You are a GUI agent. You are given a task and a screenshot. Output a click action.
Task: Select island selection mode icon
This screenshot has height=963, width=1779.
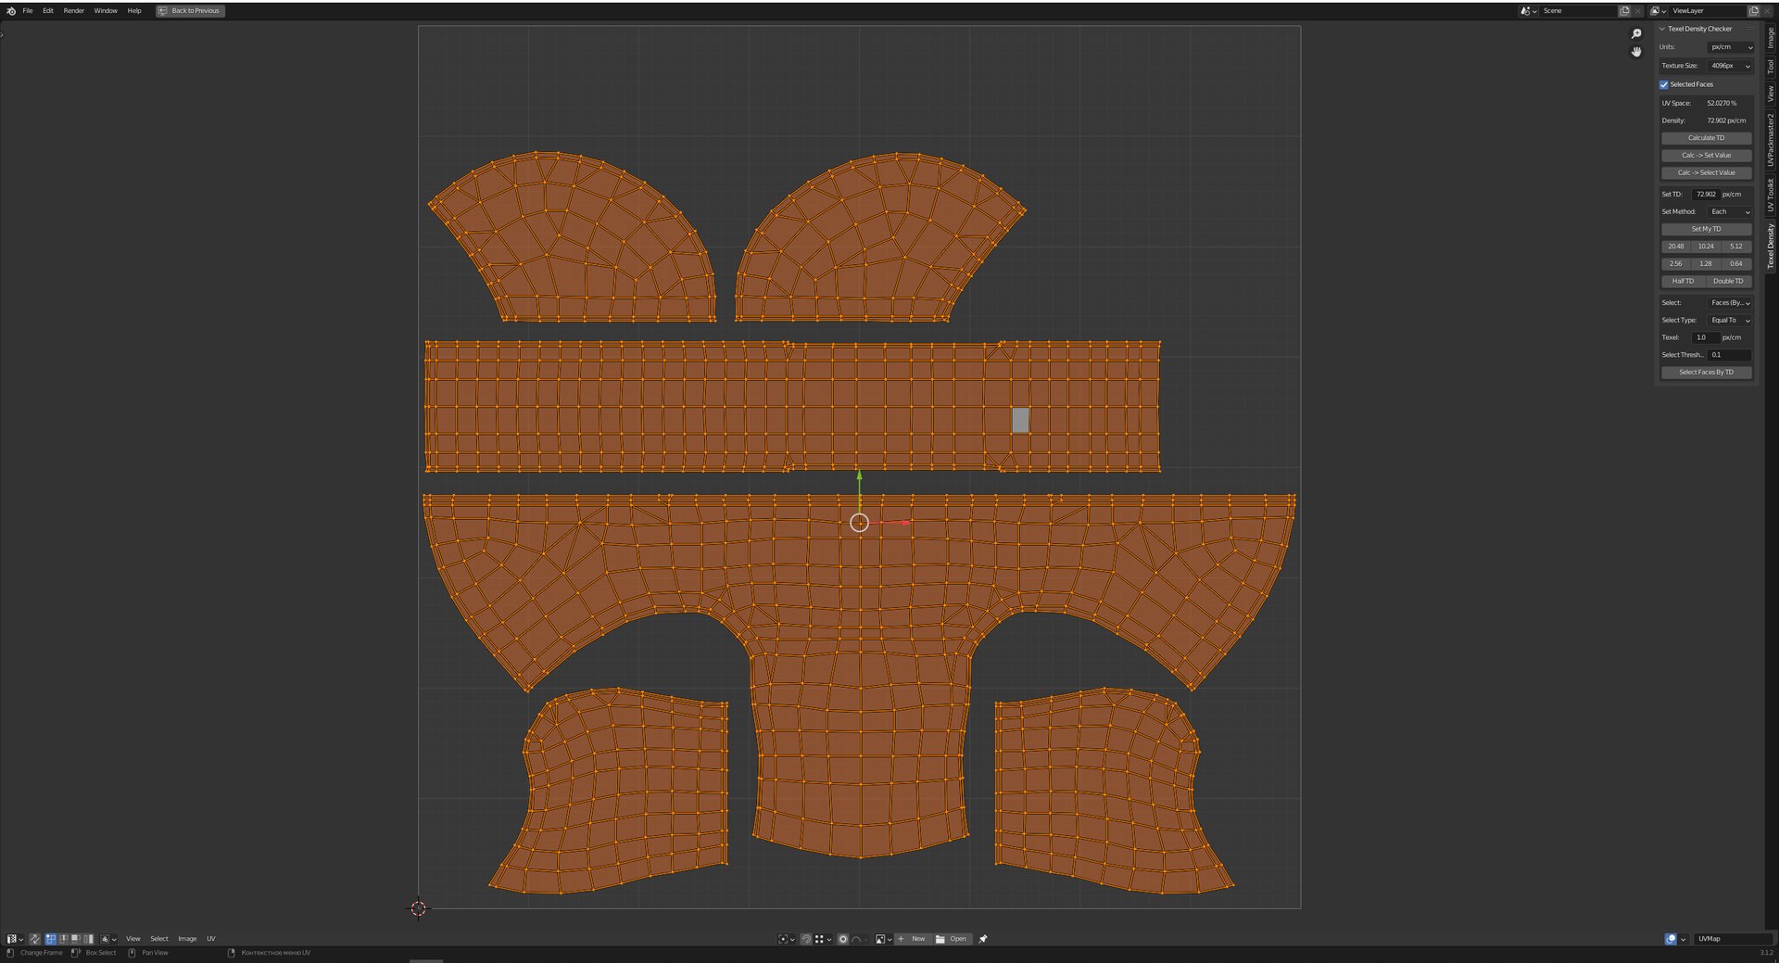(88, 939)
